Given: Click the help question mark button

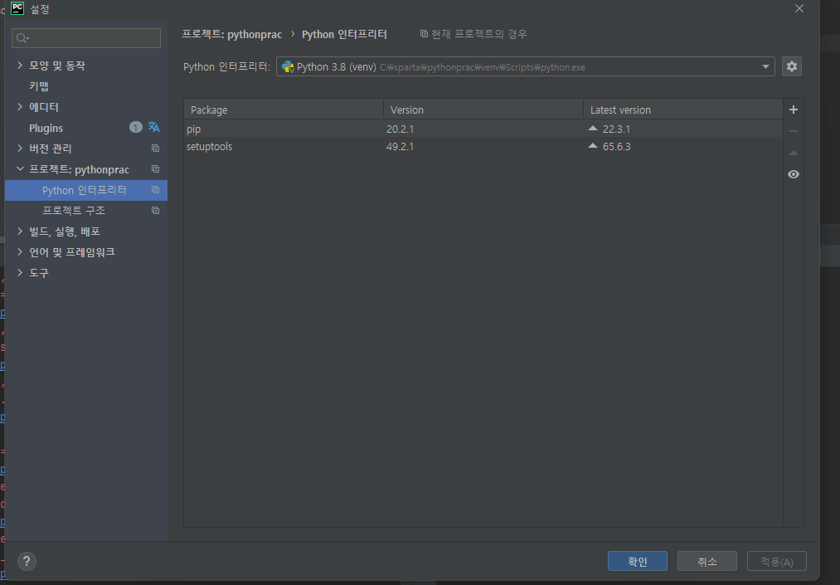Looking at the screenshot, I should 27,562.
